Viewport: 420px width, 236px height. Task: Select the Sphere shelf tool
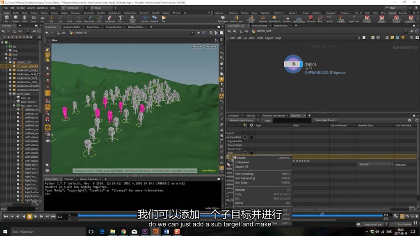(x=16, y=18)
